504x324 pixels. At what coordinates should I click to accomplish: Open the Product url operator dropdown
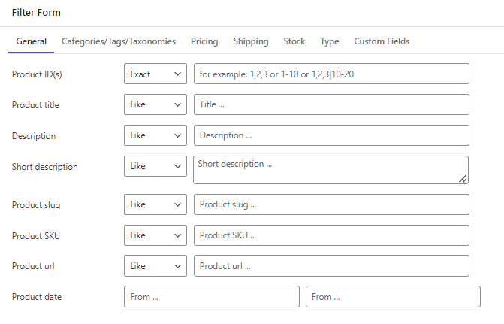point(155,266)
